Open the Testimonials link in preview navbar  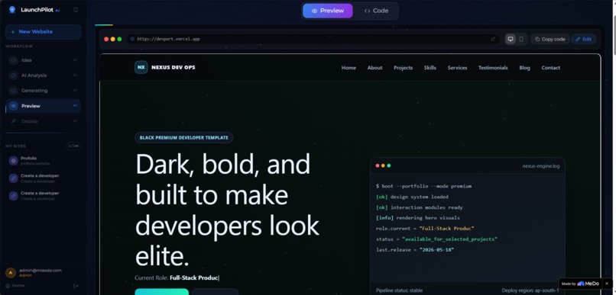click(493, 68)
